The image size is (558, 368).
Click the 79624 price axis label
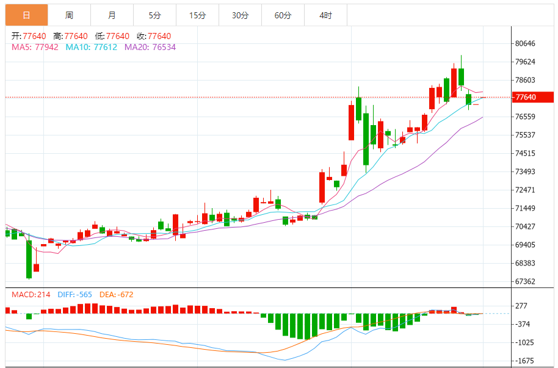click(x=525, y=62)
